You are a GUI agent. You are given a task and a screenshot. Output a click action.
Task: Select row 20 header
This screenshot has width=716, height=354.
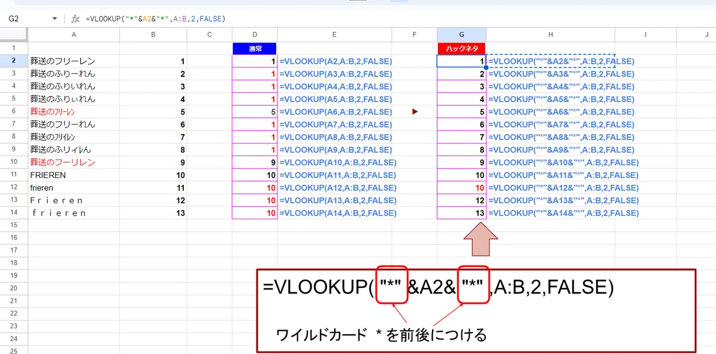(x=14, y=288)
